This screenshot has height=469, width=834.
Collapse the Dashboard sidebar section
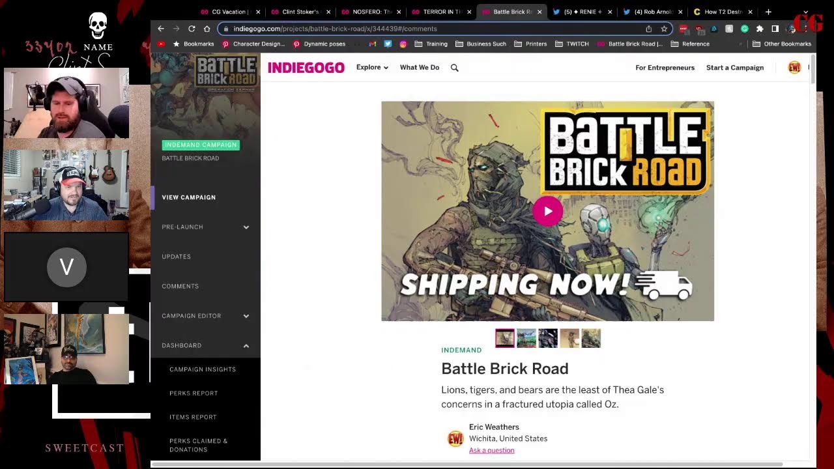tap(246, 346)
